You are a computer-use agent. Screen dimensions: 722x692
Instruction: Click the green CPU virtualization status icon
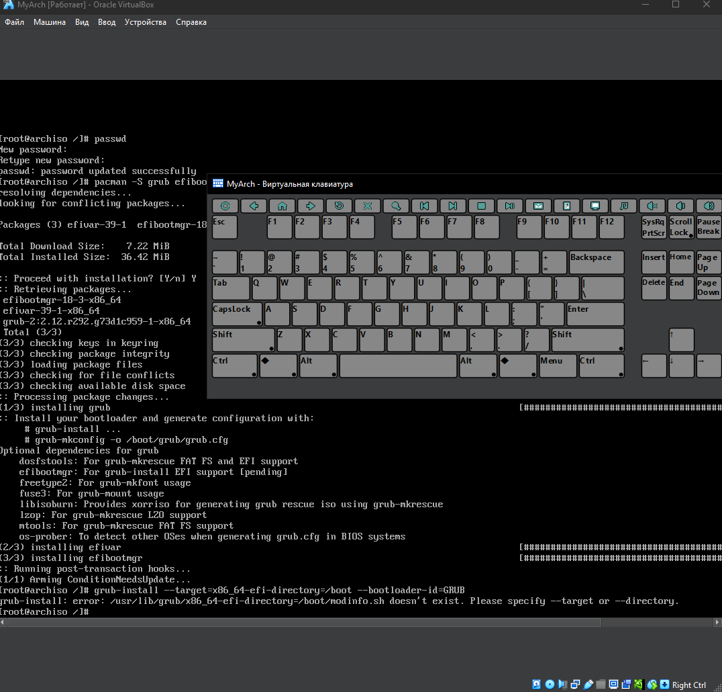639,685
